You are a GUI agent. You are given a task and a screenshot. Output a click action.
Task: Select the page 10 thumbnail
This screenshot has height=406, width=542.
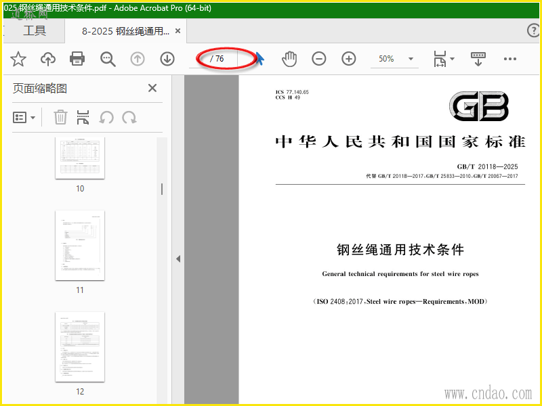80,158
